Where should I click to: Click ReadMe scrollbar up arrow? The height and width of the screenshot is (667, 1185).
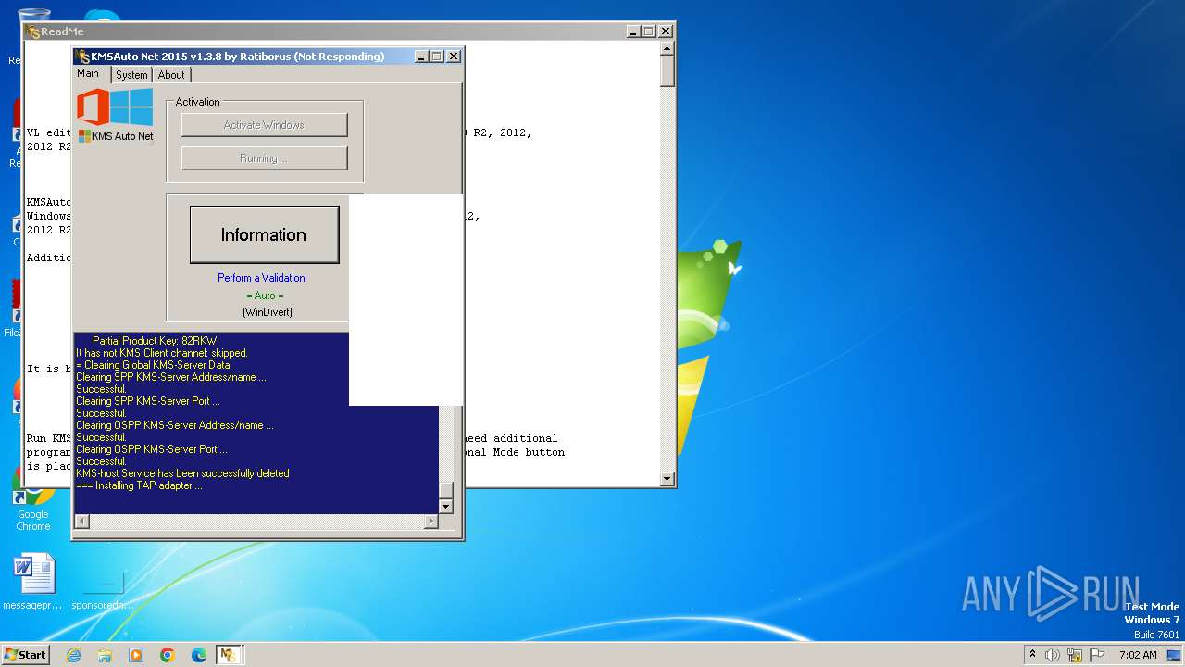pos(667,49)
